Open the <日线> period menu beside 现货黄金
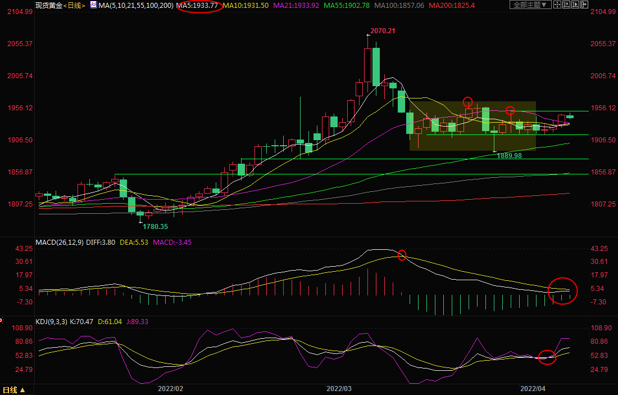The height and width of the screenshot is (395, 618). click(x=74, y=5)
